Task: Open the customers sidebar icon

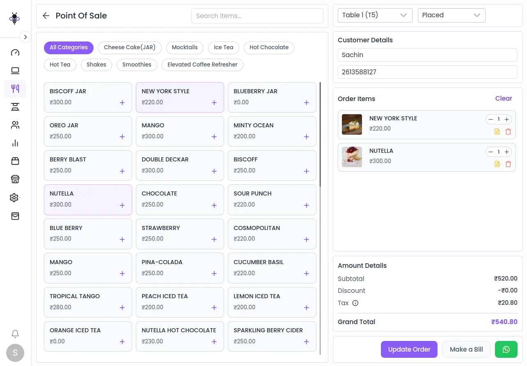Action: tap(15, 125)
